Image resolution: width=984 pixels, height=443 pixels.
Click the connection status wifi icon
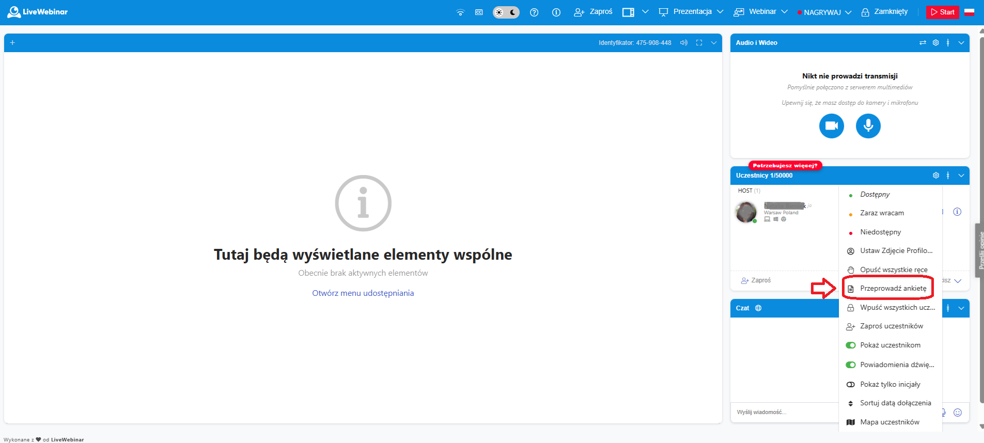pyautogui.click(x=460, y=12)
